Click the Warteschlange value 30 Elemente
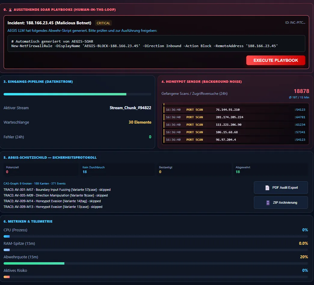 point(140,122)
